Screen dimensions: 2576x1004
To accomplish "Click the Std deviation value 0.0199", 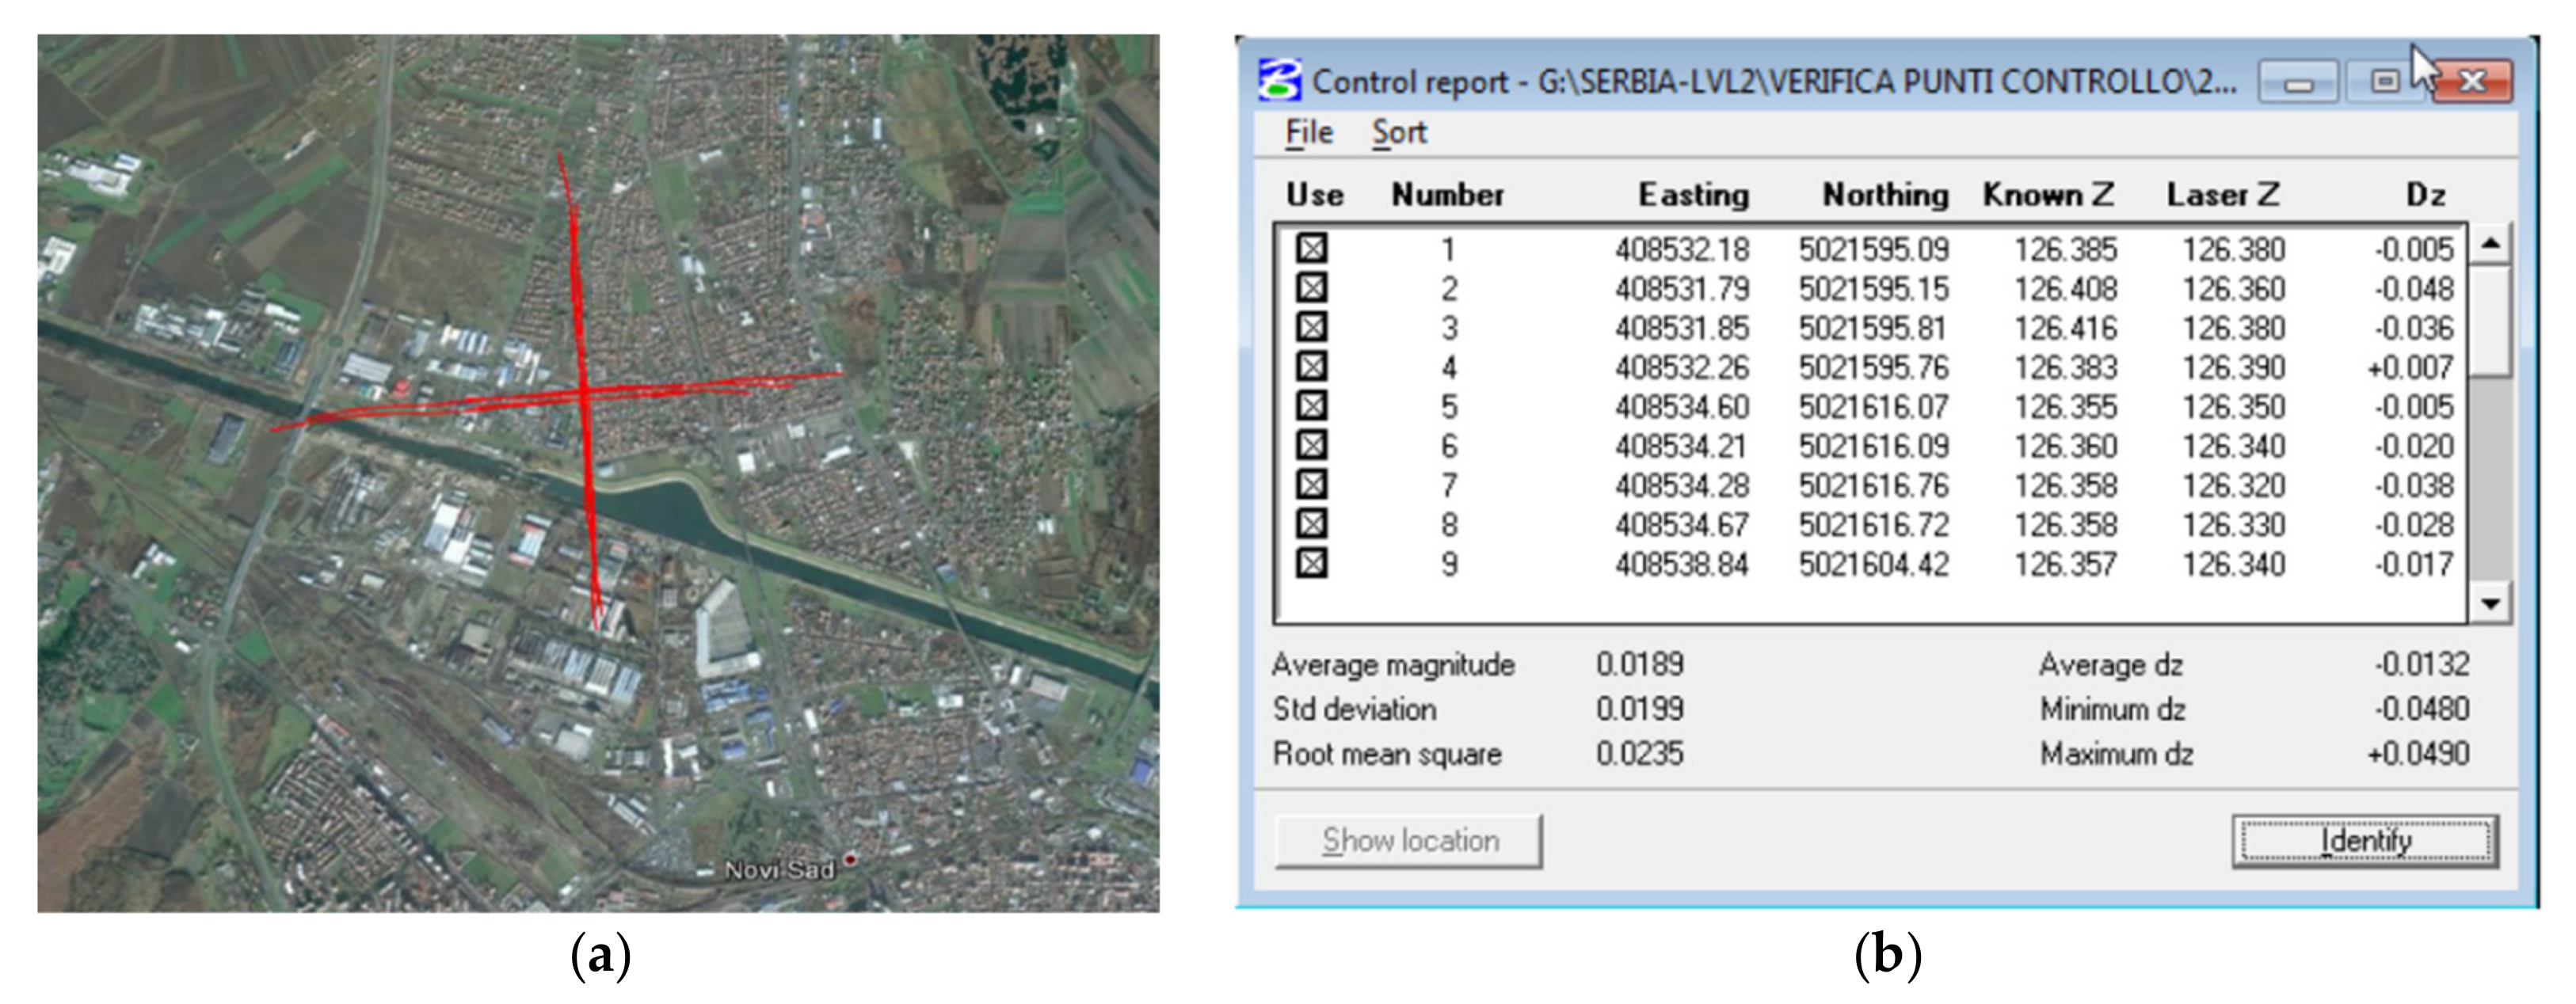I will 1640,709.
